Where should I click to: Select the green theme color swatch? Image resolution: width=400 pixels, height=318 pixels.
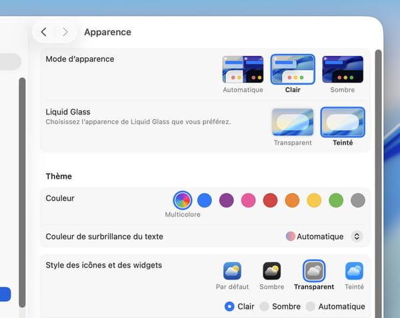pos(336,200)
